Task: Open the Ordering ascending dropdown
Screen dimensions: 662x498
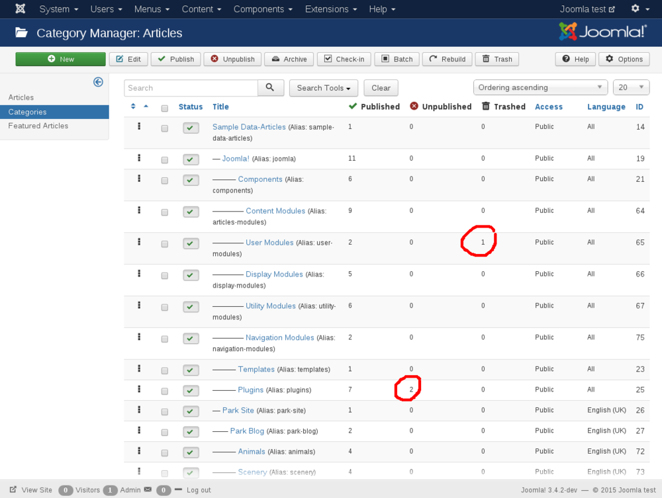Action: click(x=540, y=87)
